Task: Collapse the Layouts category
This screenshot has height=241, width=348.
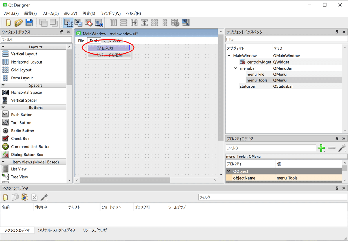Action: pyautogui.click(x=3, y=47)
